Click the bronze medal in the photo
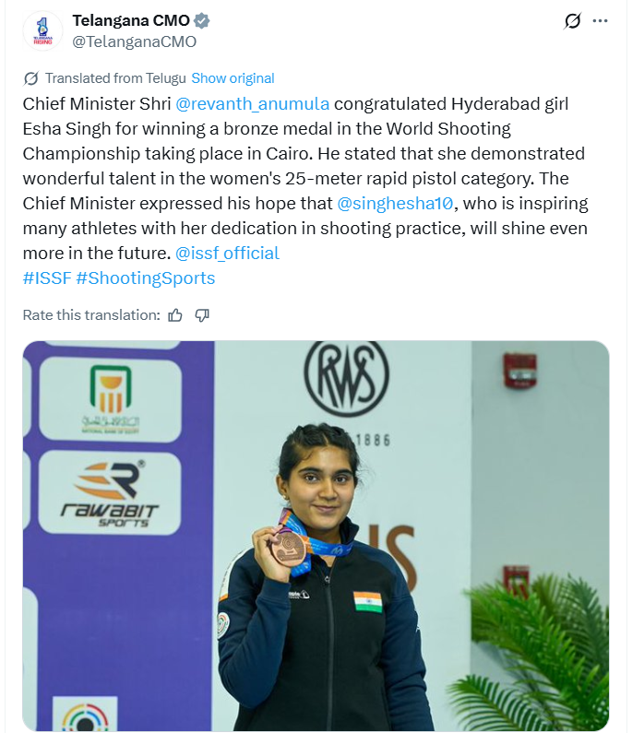The height and width of the screenshot is (733, 632). tap(289, 549)
